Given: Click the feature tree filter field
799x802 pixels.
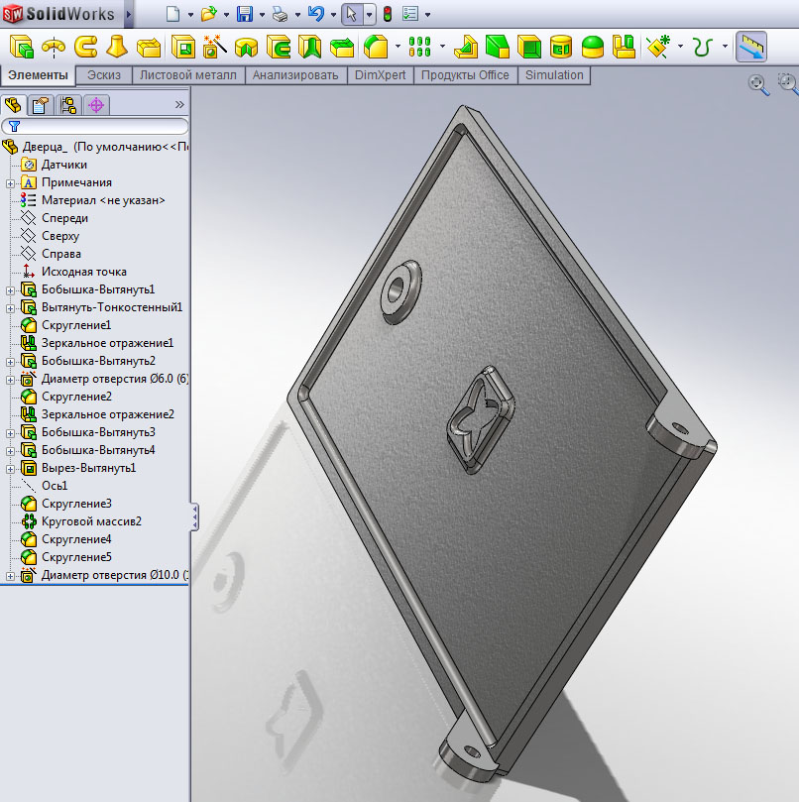Looking at the screenshot, I should (99, 126).
